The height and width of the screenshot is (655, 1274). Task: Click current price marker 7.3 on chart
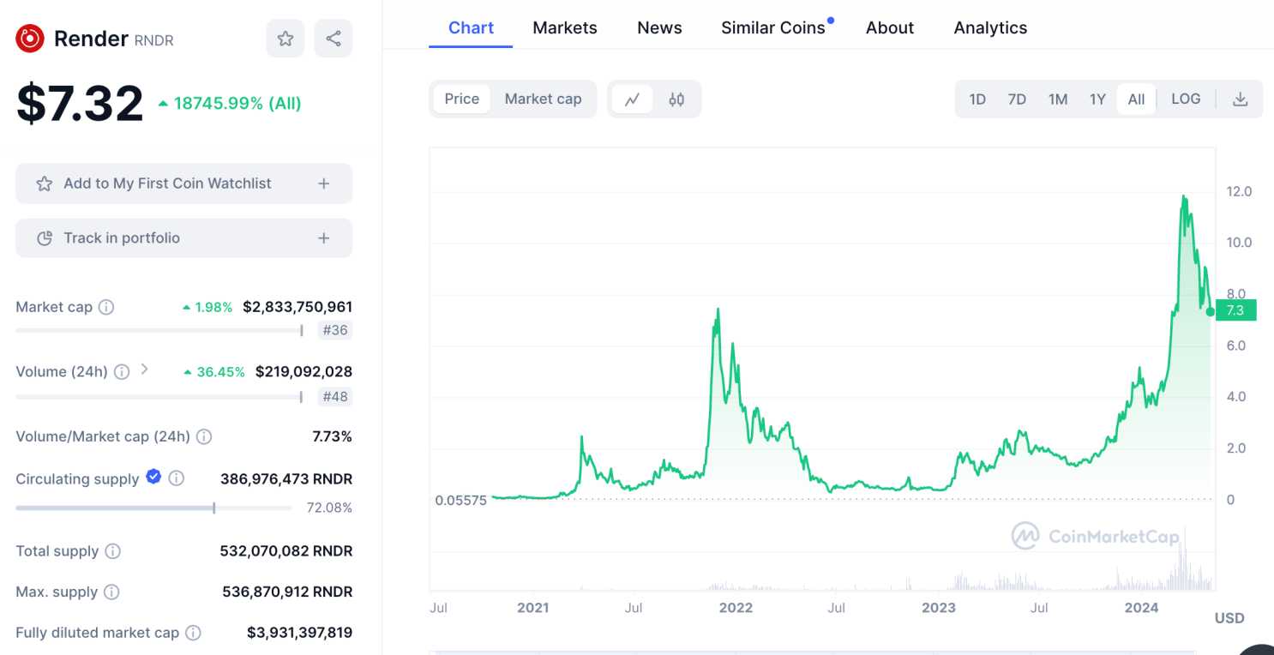pyautogui.click(x=1235, y=310)
